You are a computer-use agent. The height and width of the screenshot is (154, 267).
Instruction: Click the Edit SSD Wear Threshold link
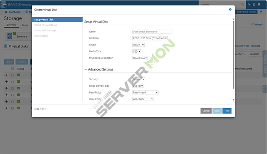[x=247, y=46]
